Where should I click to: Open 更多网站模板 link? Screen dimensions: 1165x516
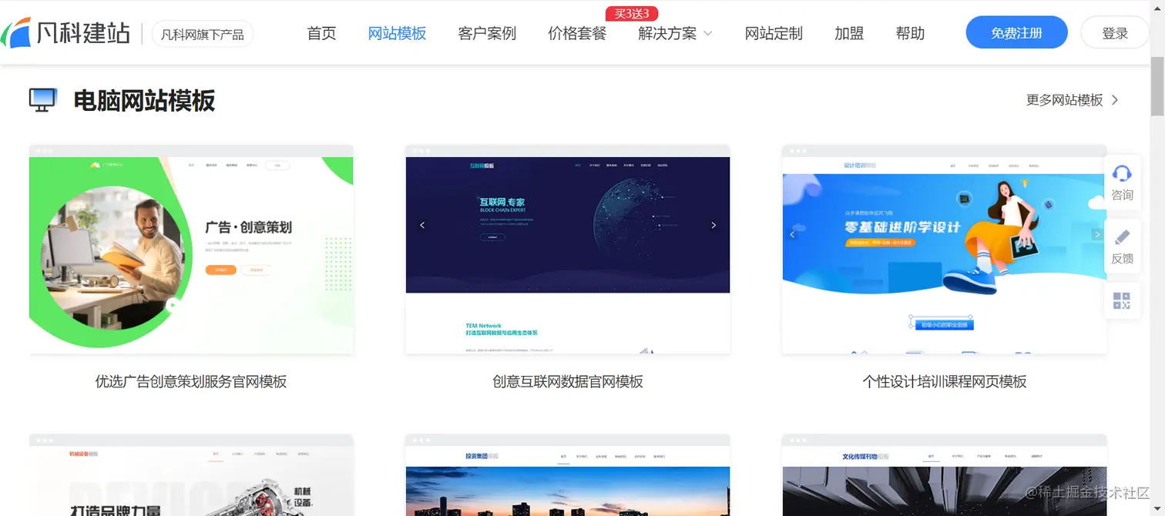pos(1064,100)
